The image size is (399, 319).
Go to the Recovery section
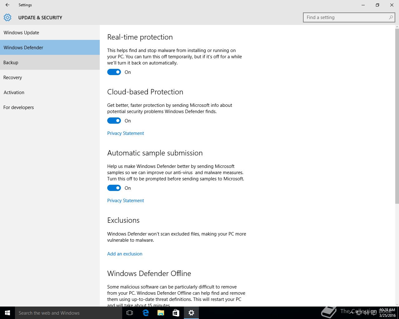pyautogui.click(x=50, y=77)
